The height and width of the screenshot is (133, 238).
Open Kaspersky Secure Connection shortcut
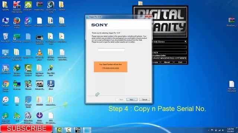(x=6, y=117)
